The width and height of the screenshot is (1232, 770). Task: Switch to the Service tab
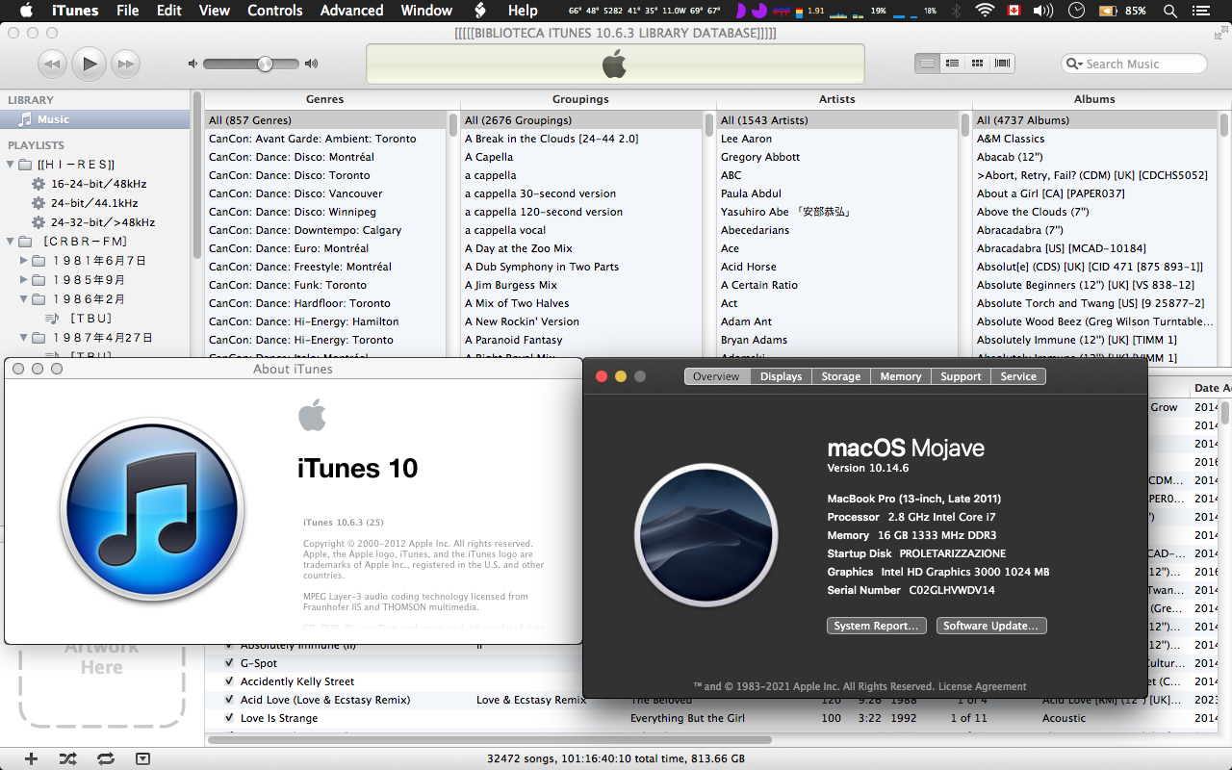(x=1018, y=376)
